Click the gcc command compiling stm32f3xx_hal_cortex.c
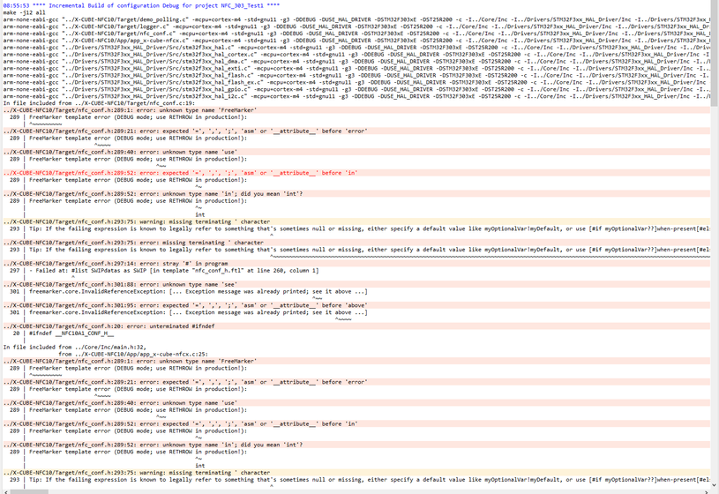The width and height of the screenshot is (719, 494). [x=356, y=54]
